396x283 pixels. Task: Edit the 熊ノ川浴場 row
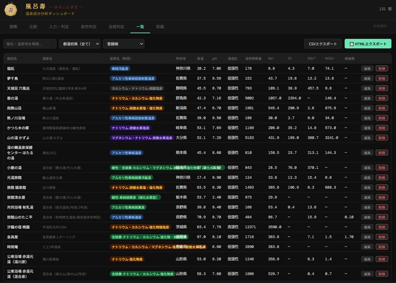click(x=367, y=118)
